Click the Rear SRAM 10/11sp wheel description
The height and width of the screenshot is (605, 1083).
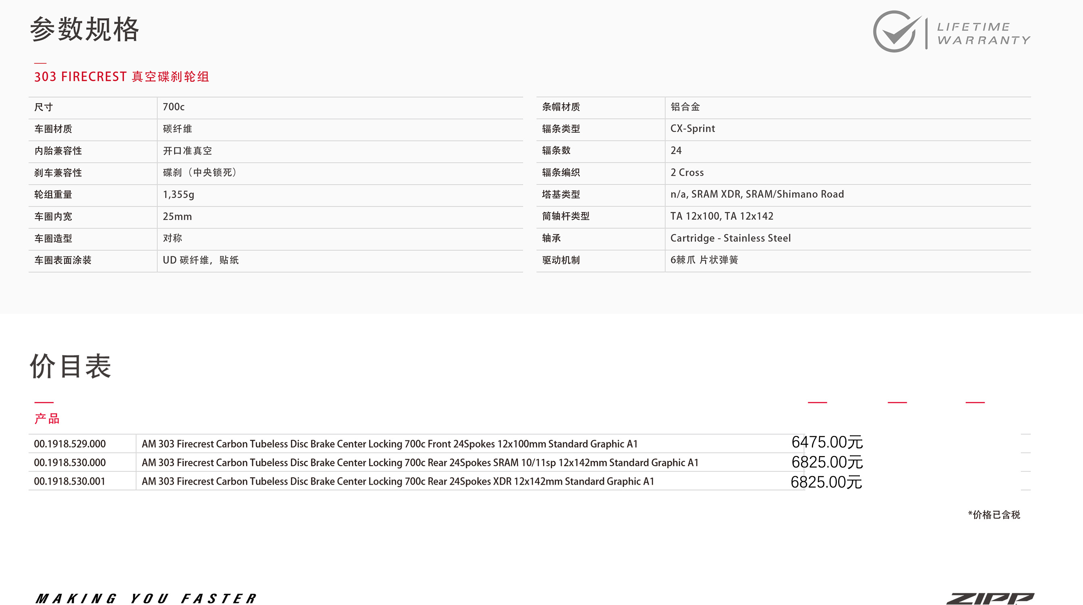click(x=420, y=463)
